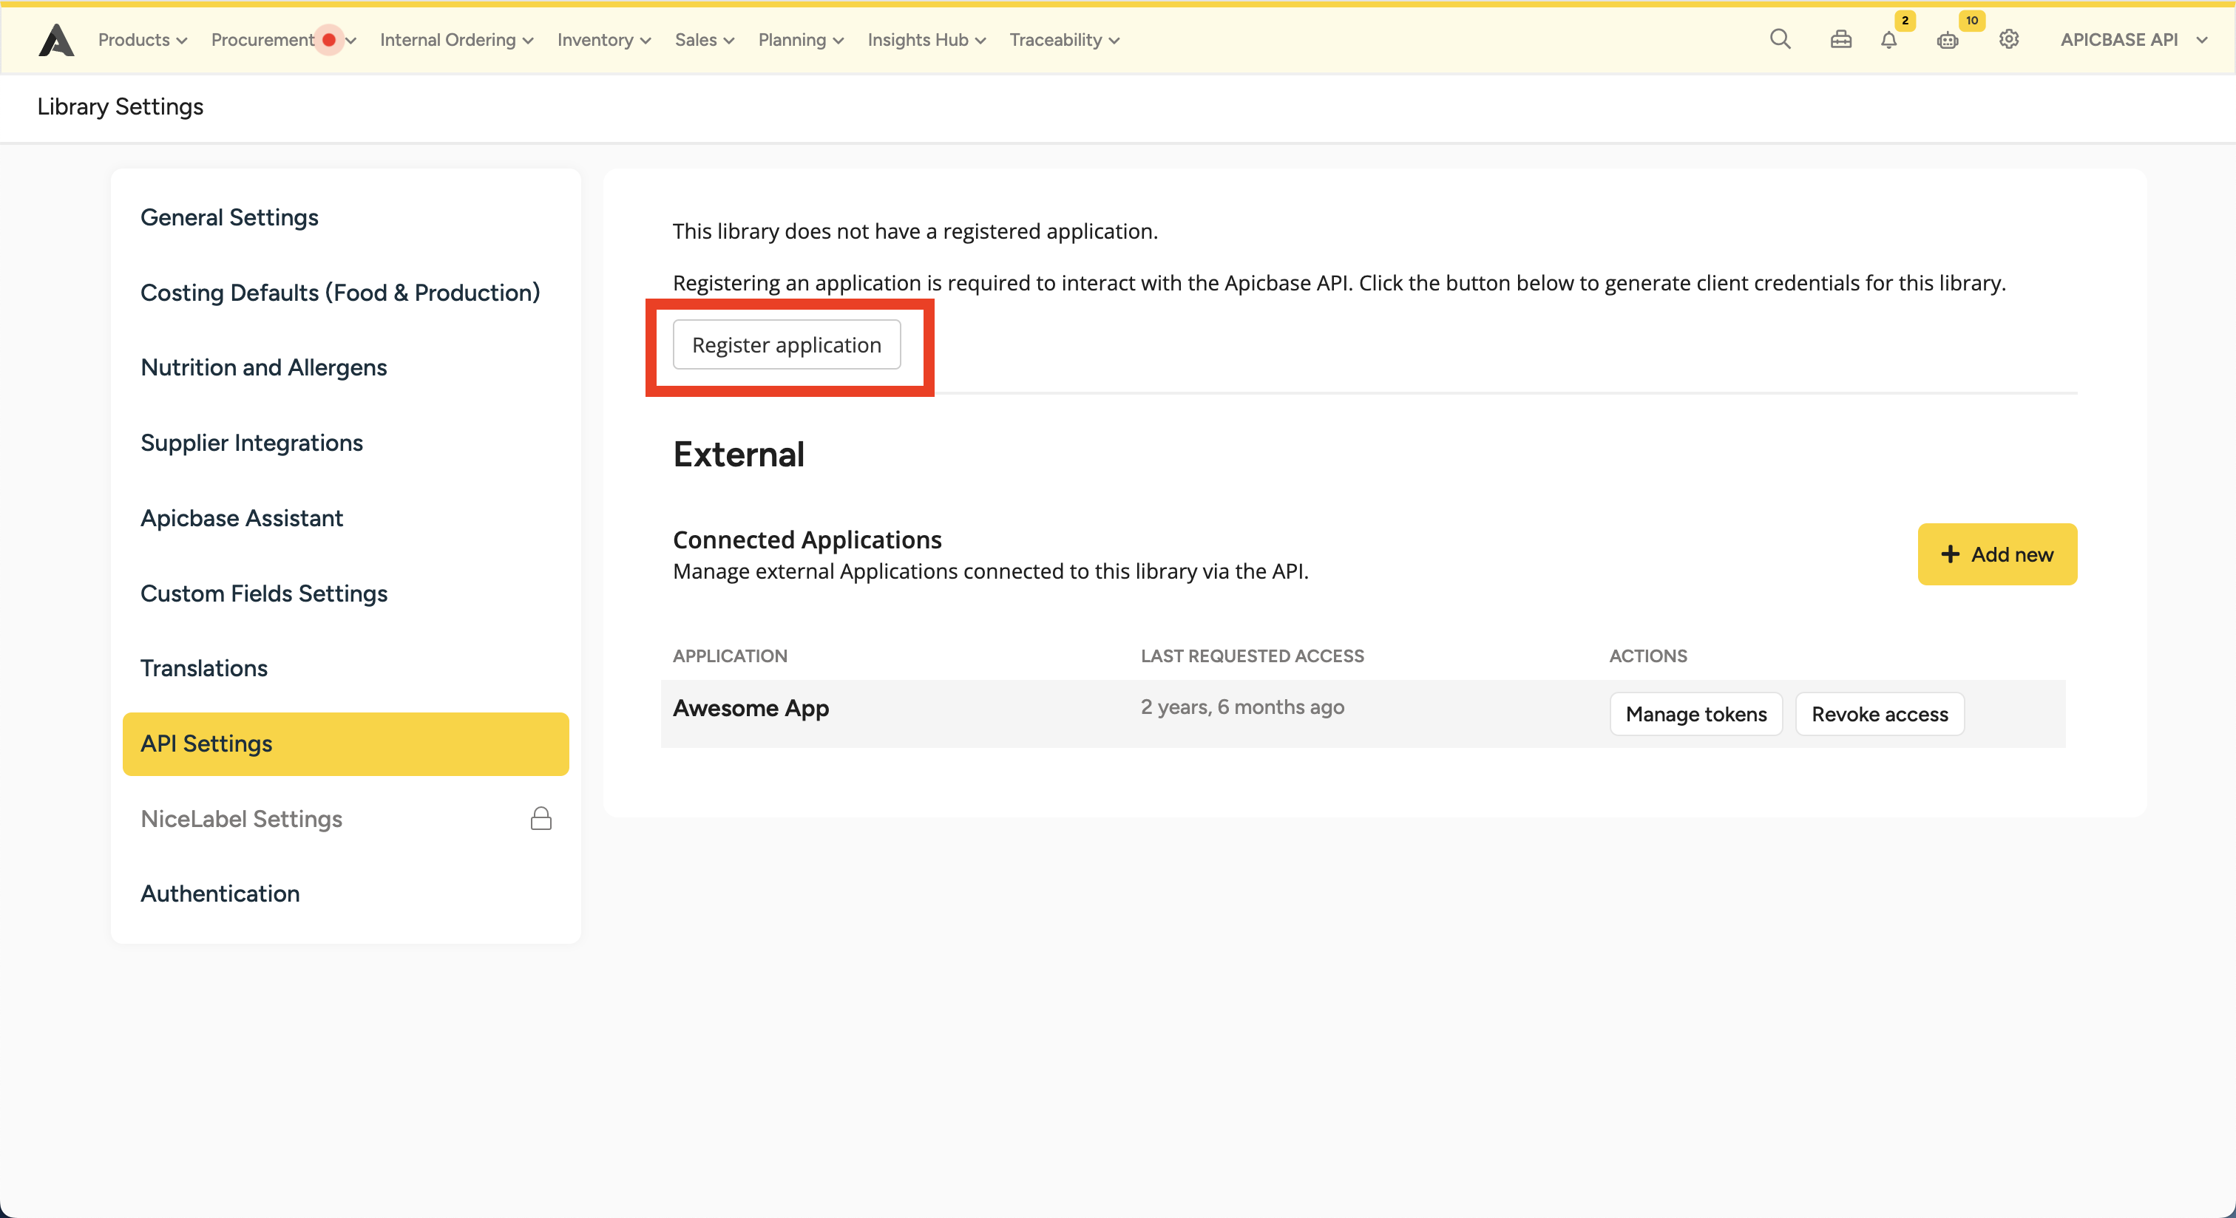Click the toolbox icon in header
This screenshot has height=1218, width=2236.
pyautogui.click(x=1840, y=40)
